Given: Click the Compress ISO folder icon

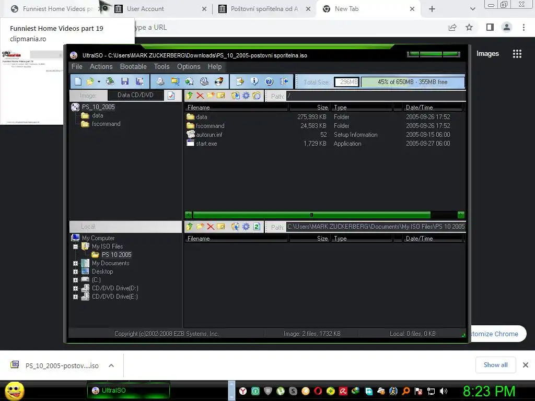Looking at the screenshot, I should point(175,81).
